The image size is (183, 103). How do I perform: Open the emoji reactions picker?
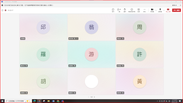(x=132, y=10)
